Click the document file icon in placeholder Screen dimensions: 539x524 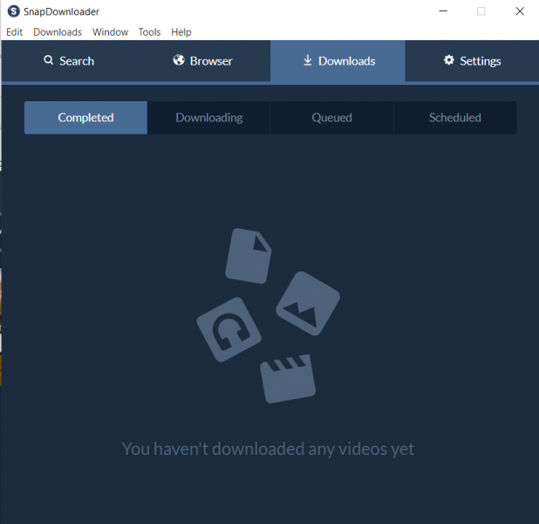click(248, 255)
